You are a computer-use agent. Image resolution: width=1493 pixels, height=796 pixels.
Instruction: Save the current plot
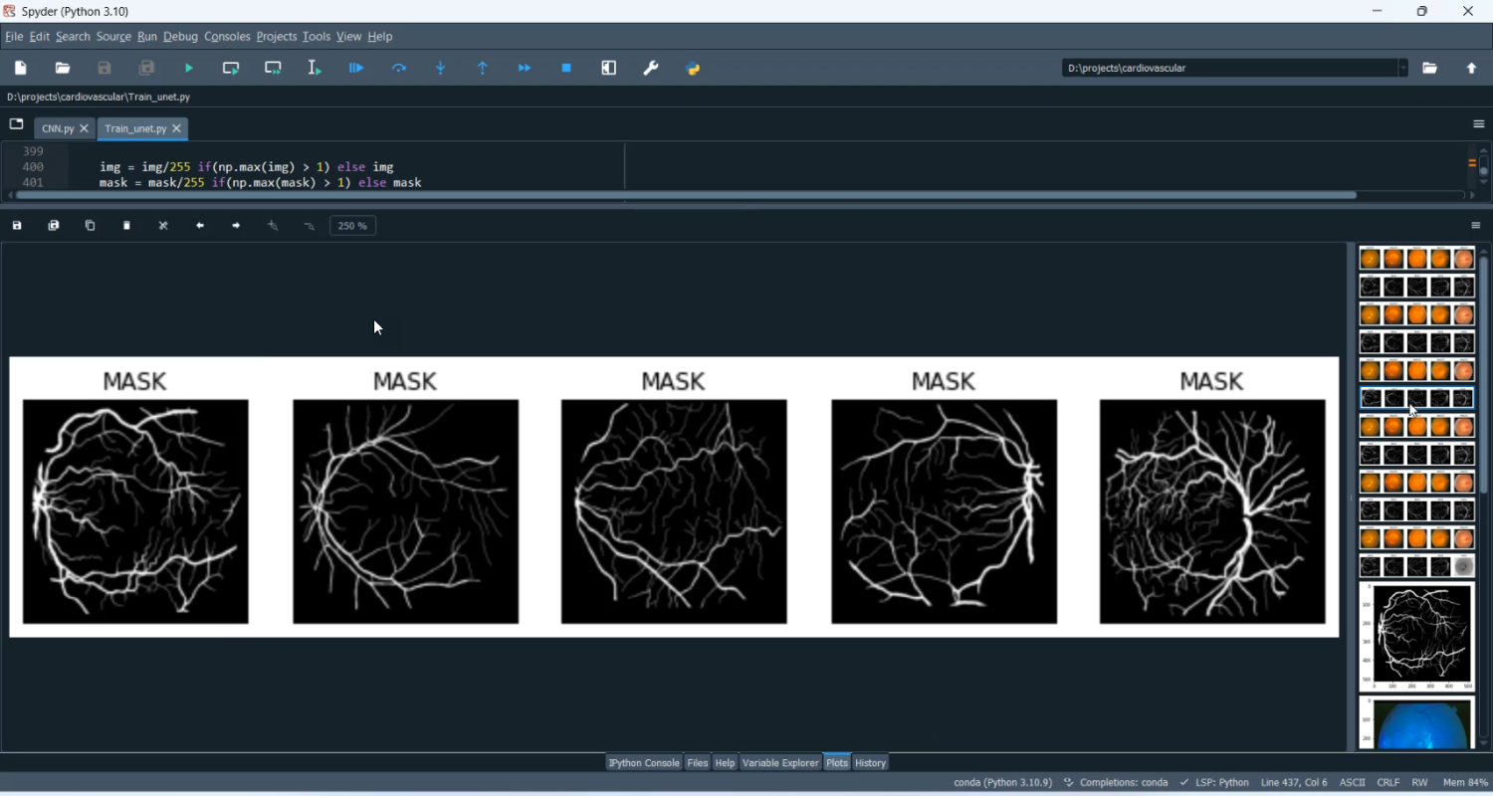[18, 227]
